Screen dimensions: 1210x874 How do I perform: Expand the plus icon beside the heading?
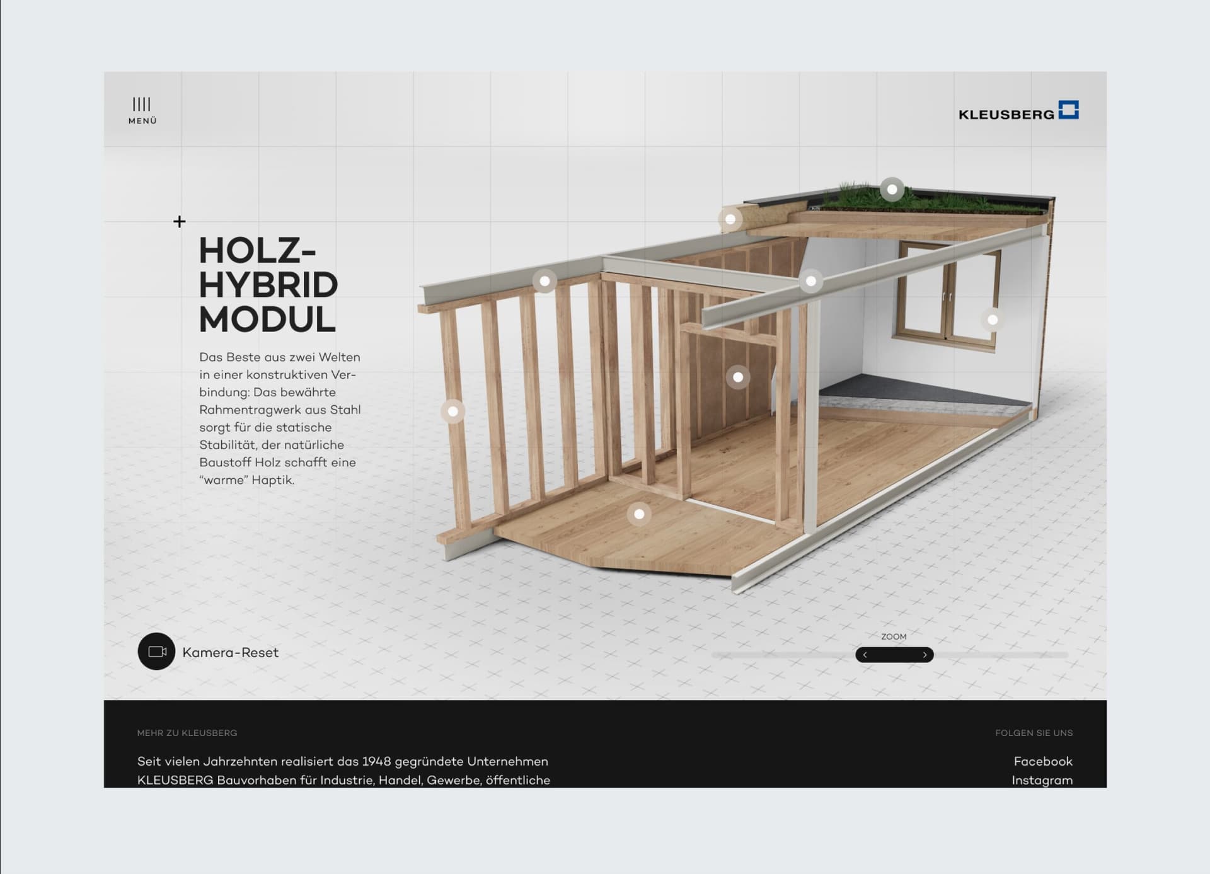click(x=181, y=221)
